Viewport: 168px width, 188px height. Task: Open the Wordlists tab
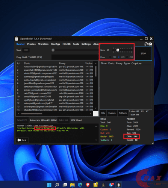click(43, 44)
